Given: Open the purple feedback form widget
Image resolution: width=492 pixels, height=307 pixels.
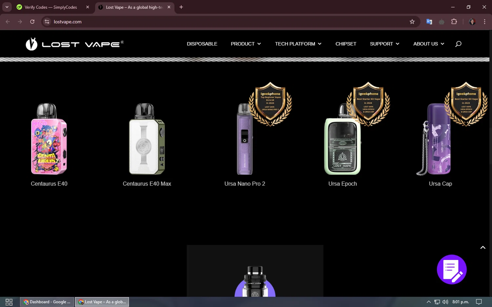Looking at the screenshot, I should [452, 269].
